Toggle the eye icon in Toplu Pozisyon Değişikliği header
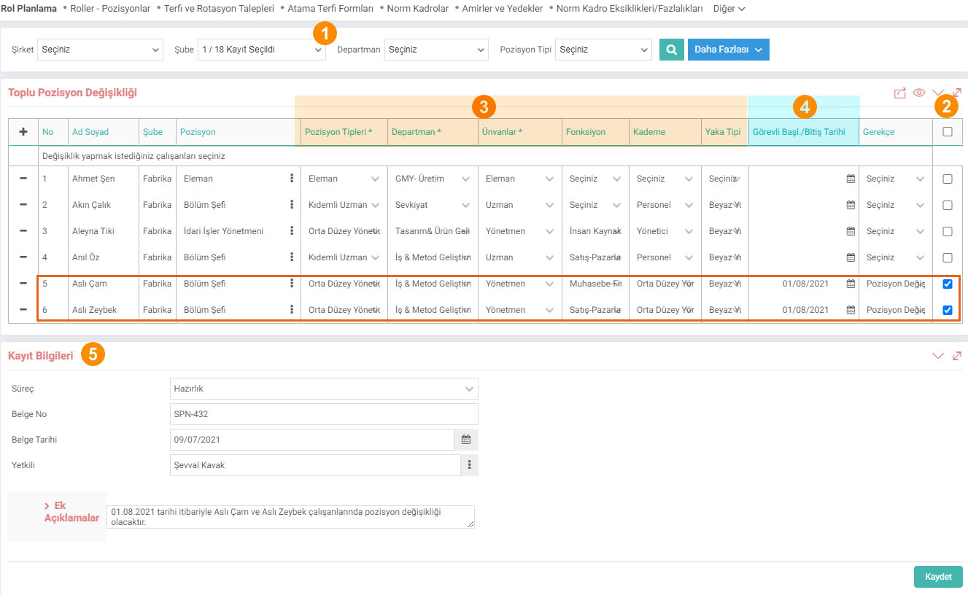Viewport: 968px width, 595px height. pyautogui.click(x=919, y=93)
